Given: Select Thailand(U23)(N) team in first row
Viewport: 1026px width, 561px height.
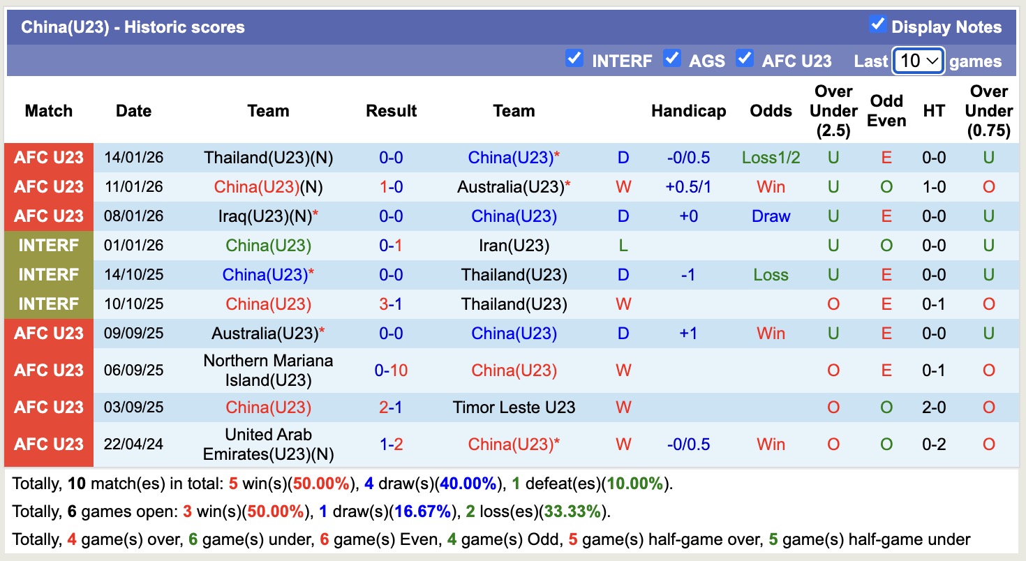Looking at the screenshot, I should point(268,158).
